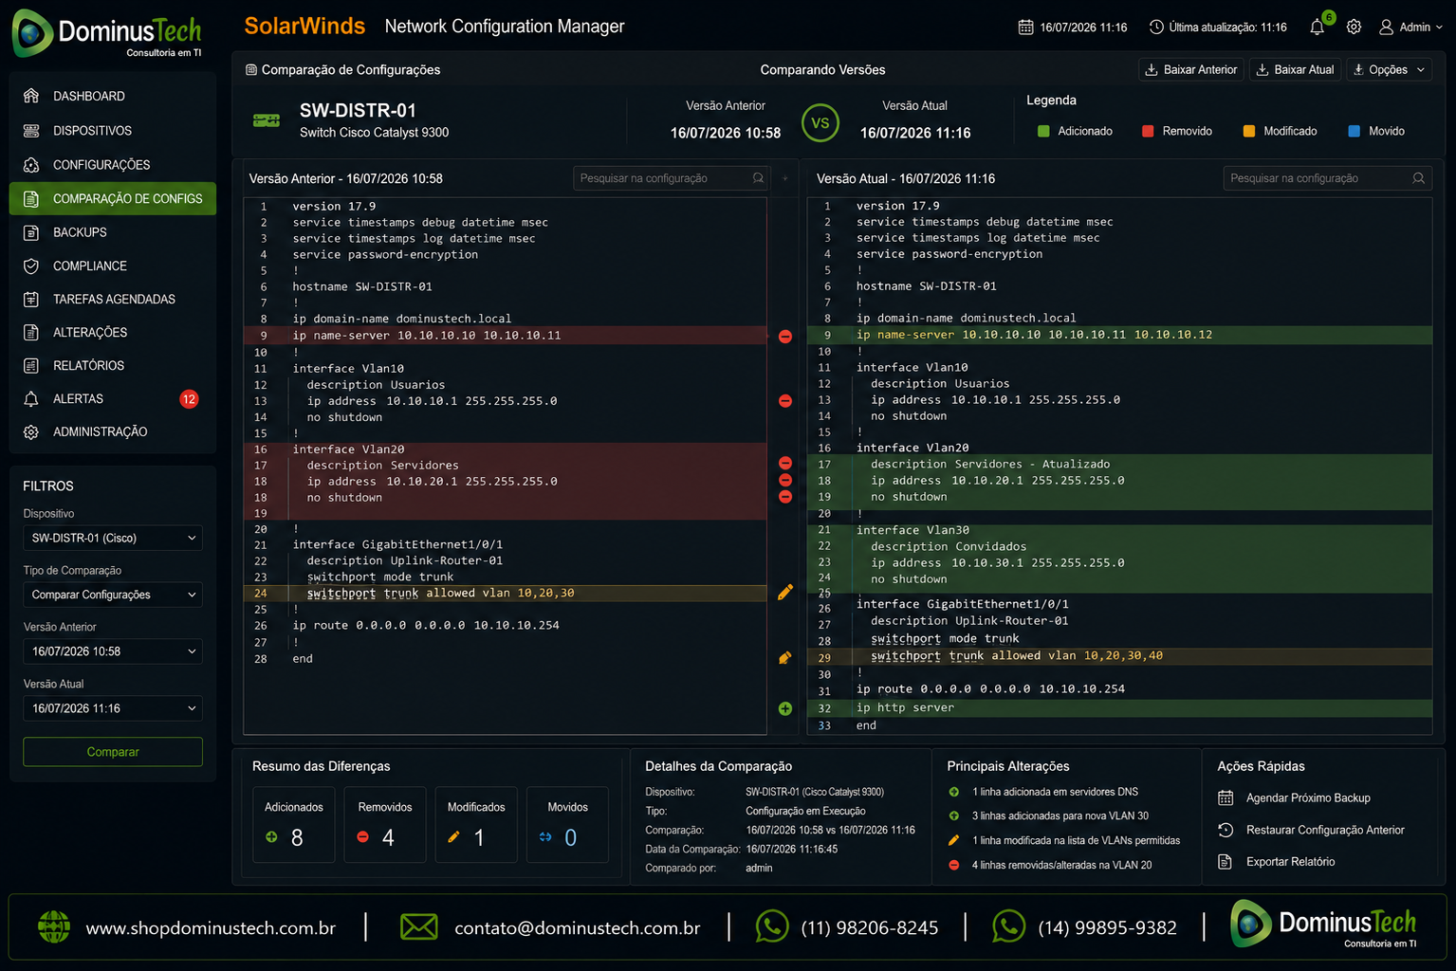Click the Compliance shield icon in sidebar
This screenshot has width=1456, height=971.
pos(31,266)
